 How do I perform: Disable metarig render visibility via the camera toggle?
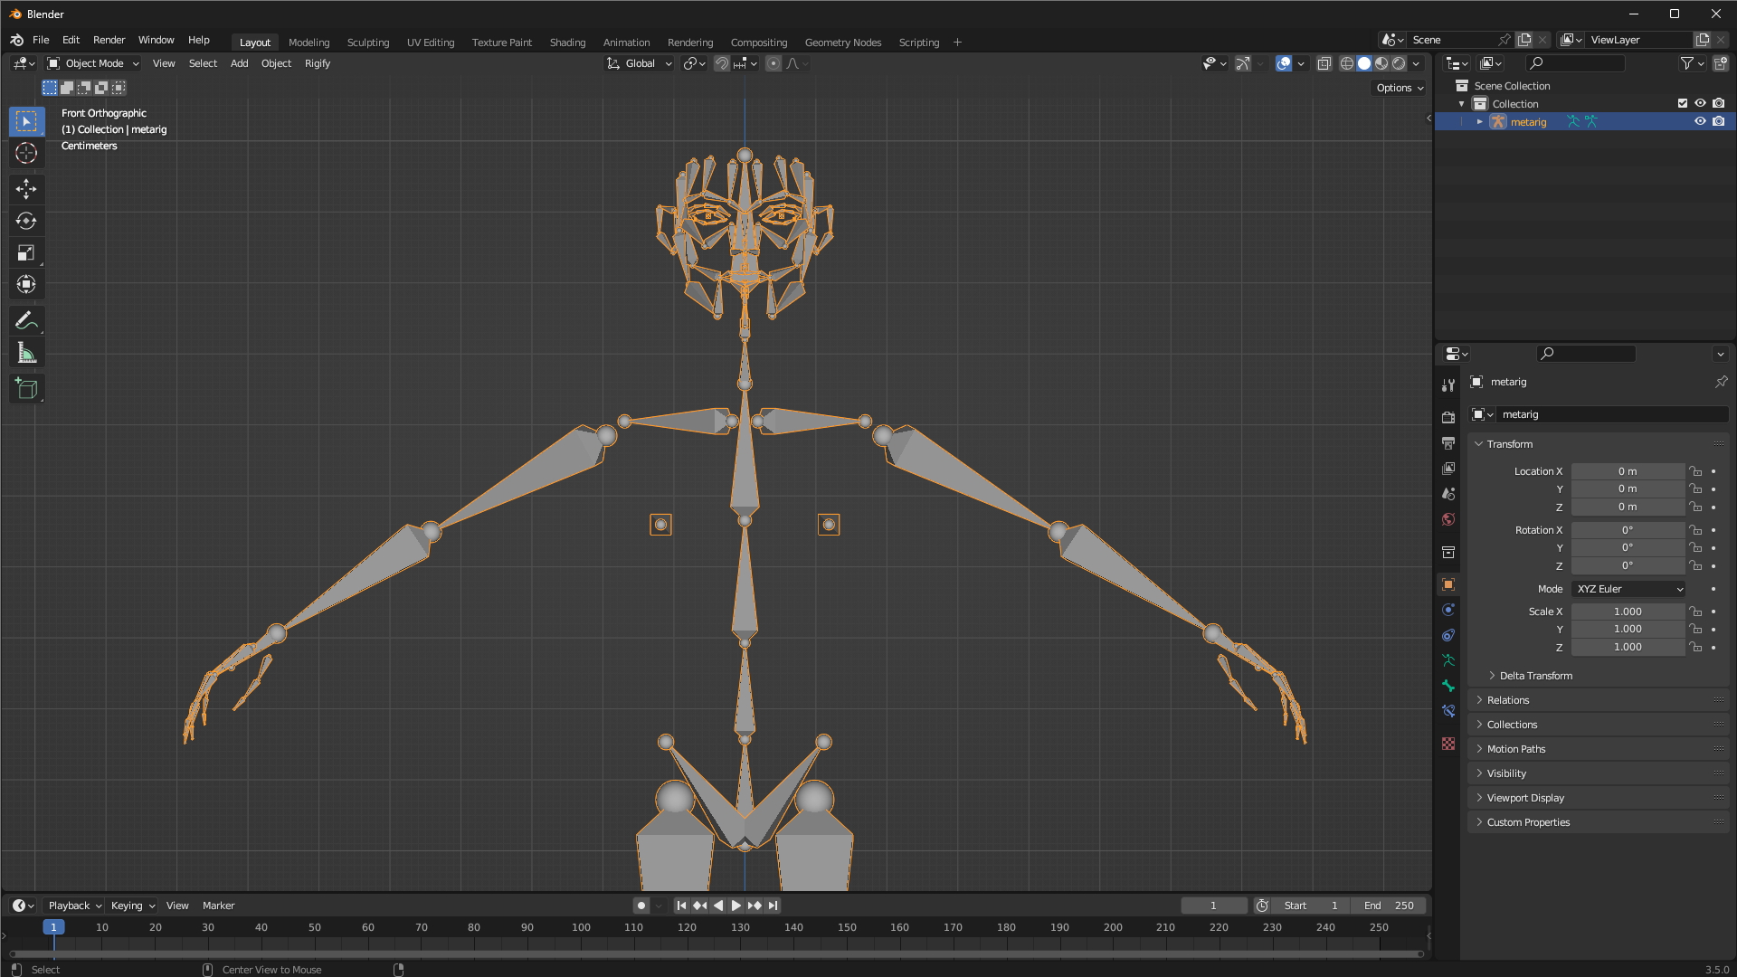click(x=1720, y=121)
